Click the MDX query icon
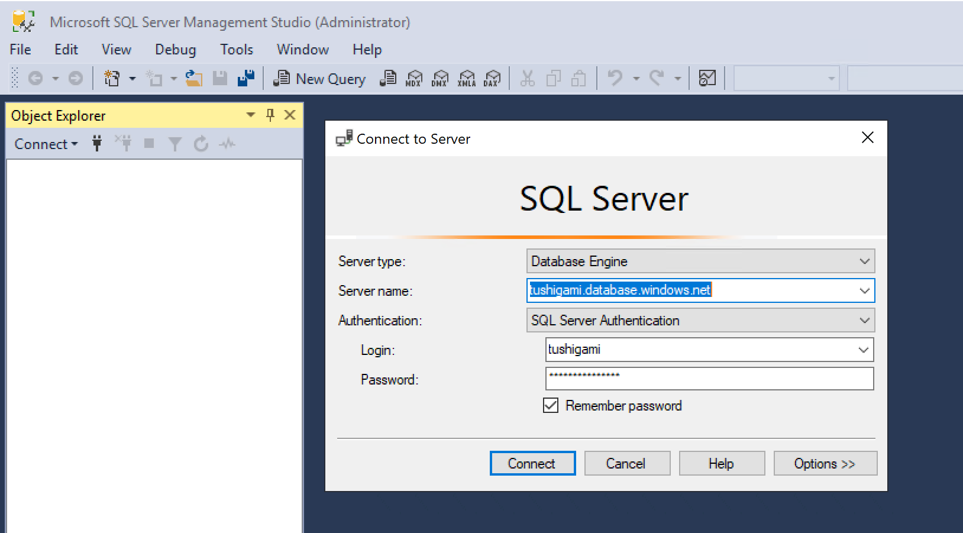Image resolution: width=963 pixels, height=533 pixels. tap(414, 78)
